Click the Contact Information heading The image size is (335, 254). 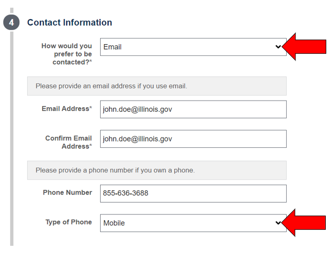[x=70, y=23]
